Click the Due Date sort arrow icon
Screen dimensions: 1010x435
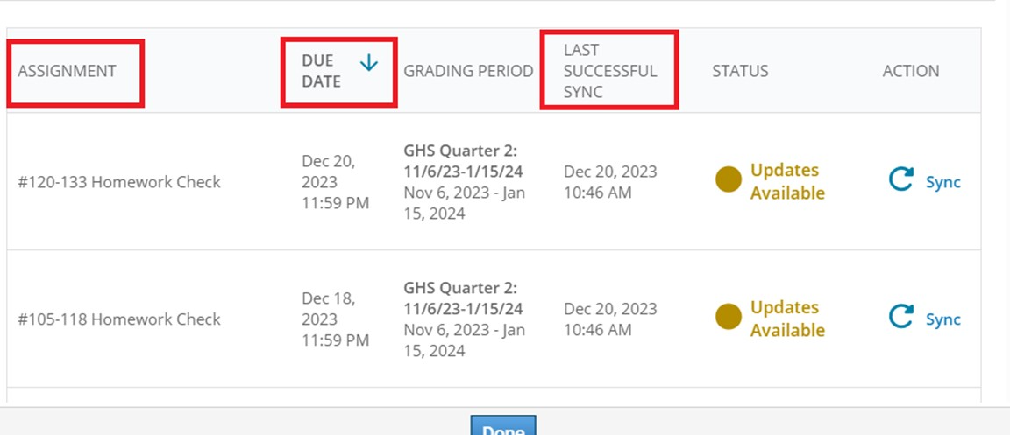(x=369, y=62)
